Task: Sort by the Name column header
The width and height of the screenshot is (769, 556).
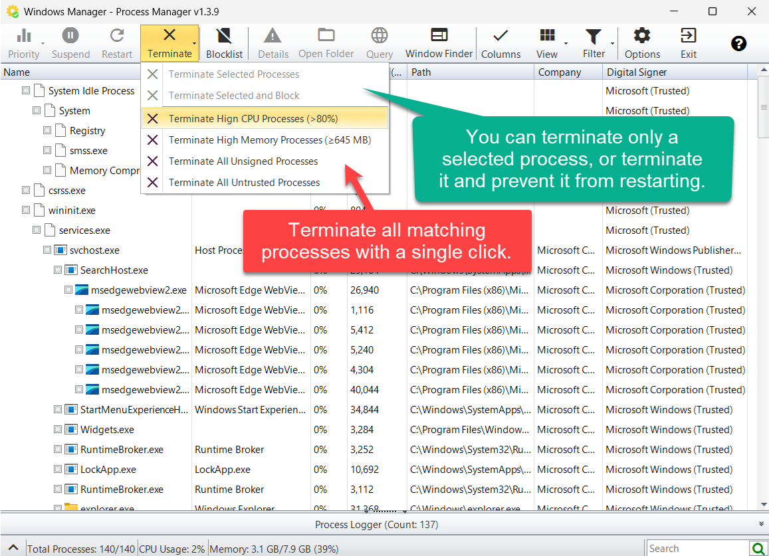Action: 71,72
